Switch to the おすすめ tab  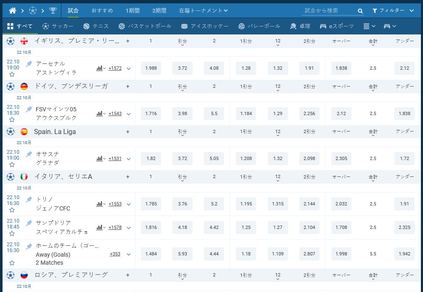tap(102, 11)
